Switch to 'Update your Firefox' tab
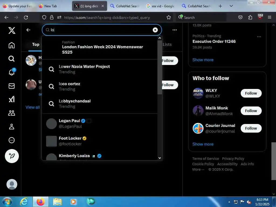276x207 pixels. (x=18, y=6)
